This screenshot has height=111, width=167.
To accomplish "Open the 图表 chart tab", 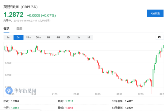I will point(19,29).
